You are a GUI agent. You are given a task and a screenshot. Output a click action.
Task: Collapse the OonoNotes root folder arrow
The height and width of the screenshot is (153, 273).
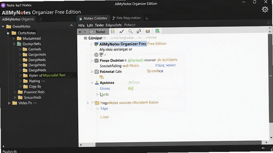(3, 27)
